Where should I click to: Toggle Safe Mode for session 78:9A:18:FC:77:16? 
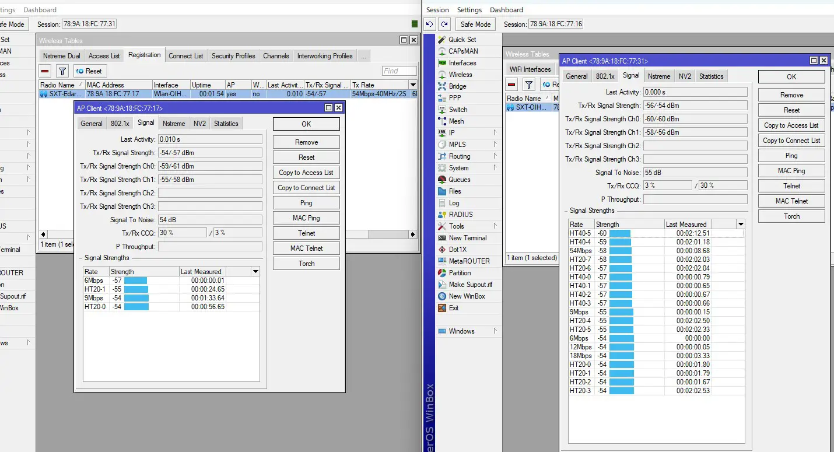click(x=475, y=24)
